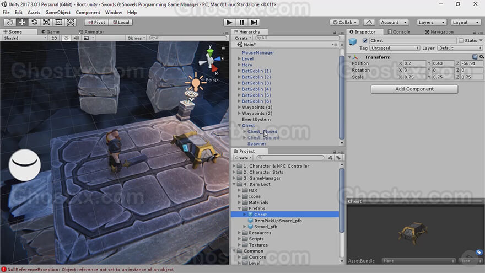This screenshot has width=485, height=273.
Task: Select the Hand tool
Action: [10, 22]
